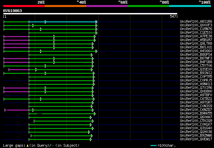Select the UniRef100_B9INI2 label
Screen dimensions: 214x148
(x=196, y=73)
